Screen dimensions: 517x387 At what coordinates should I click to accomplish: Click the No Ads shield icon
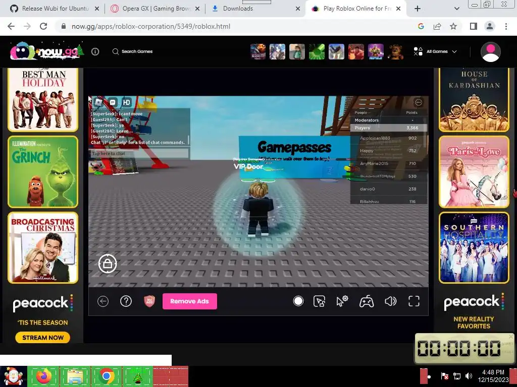[149, 301]
